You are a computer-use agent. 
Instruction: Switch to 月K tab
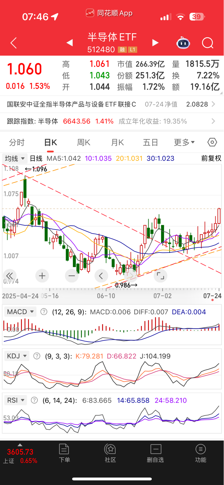[117, 142]
